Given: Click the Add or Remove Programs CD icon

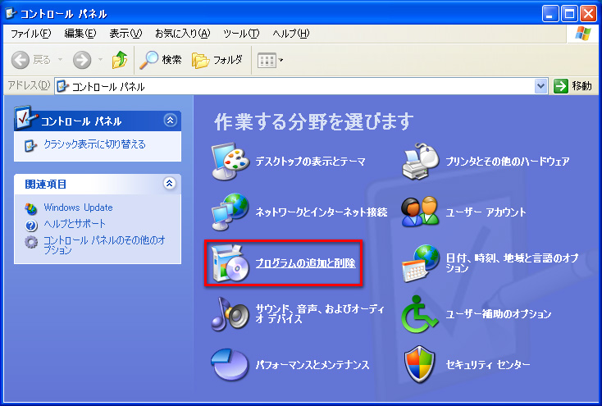Looking at the screenshot, I should coord(229,263).
